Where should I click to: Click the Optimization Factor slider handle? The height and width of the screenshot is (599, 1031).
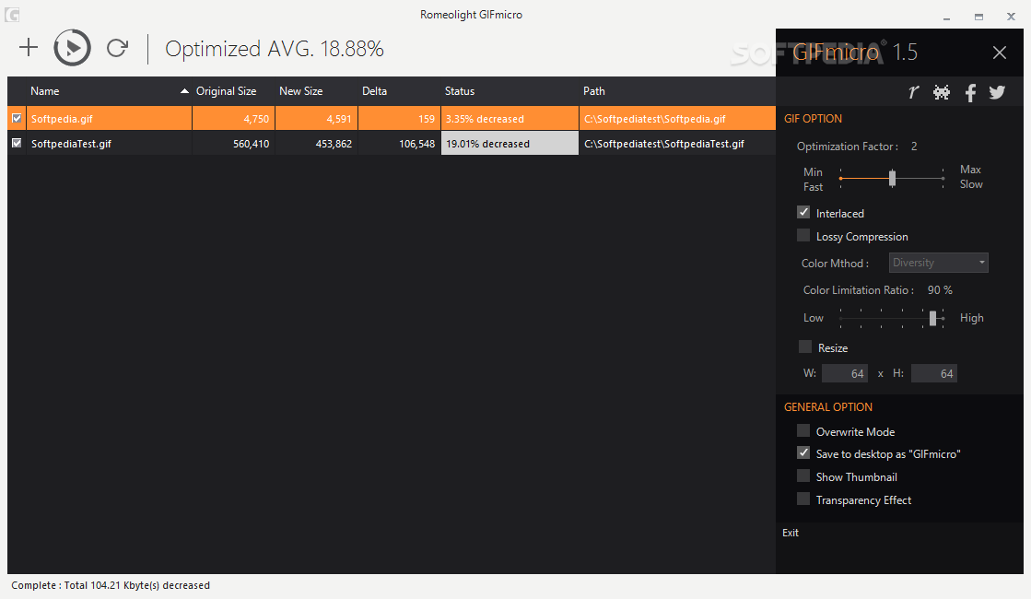pyautogui.click(x=892, y=178)
